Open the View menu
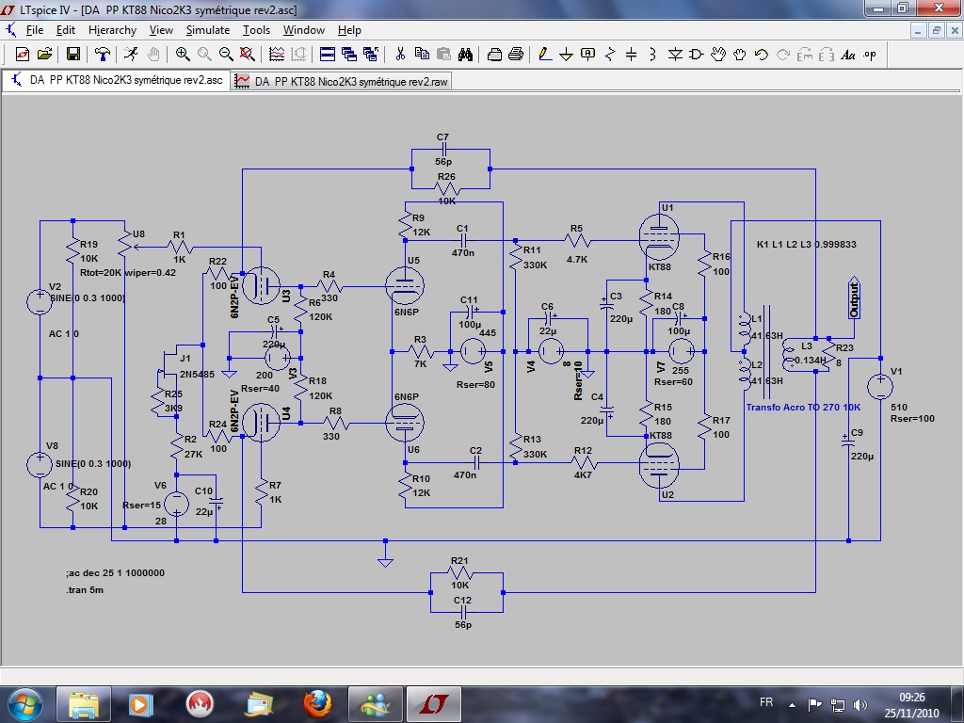964x723 pixels. 161,30
